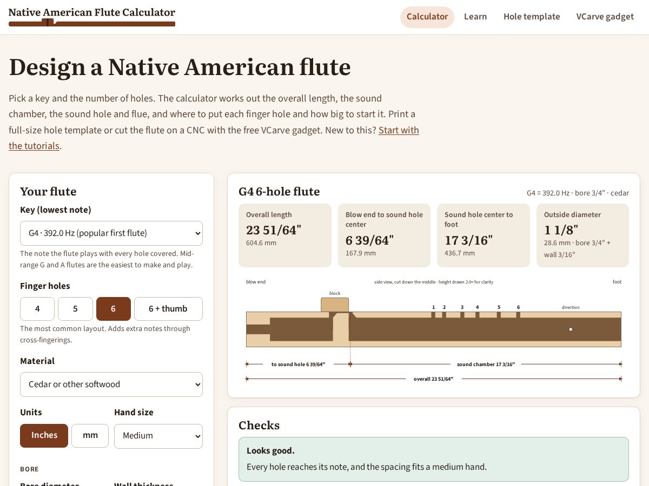Click the 'Checks' section heading

tap(259, 426)
